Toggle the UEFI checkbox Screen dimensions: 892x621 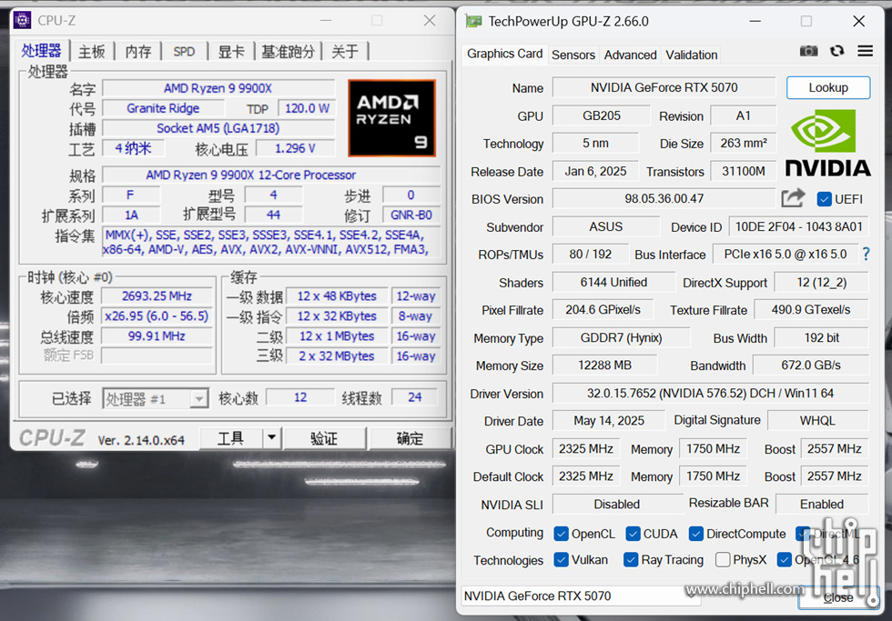(824, 199)
